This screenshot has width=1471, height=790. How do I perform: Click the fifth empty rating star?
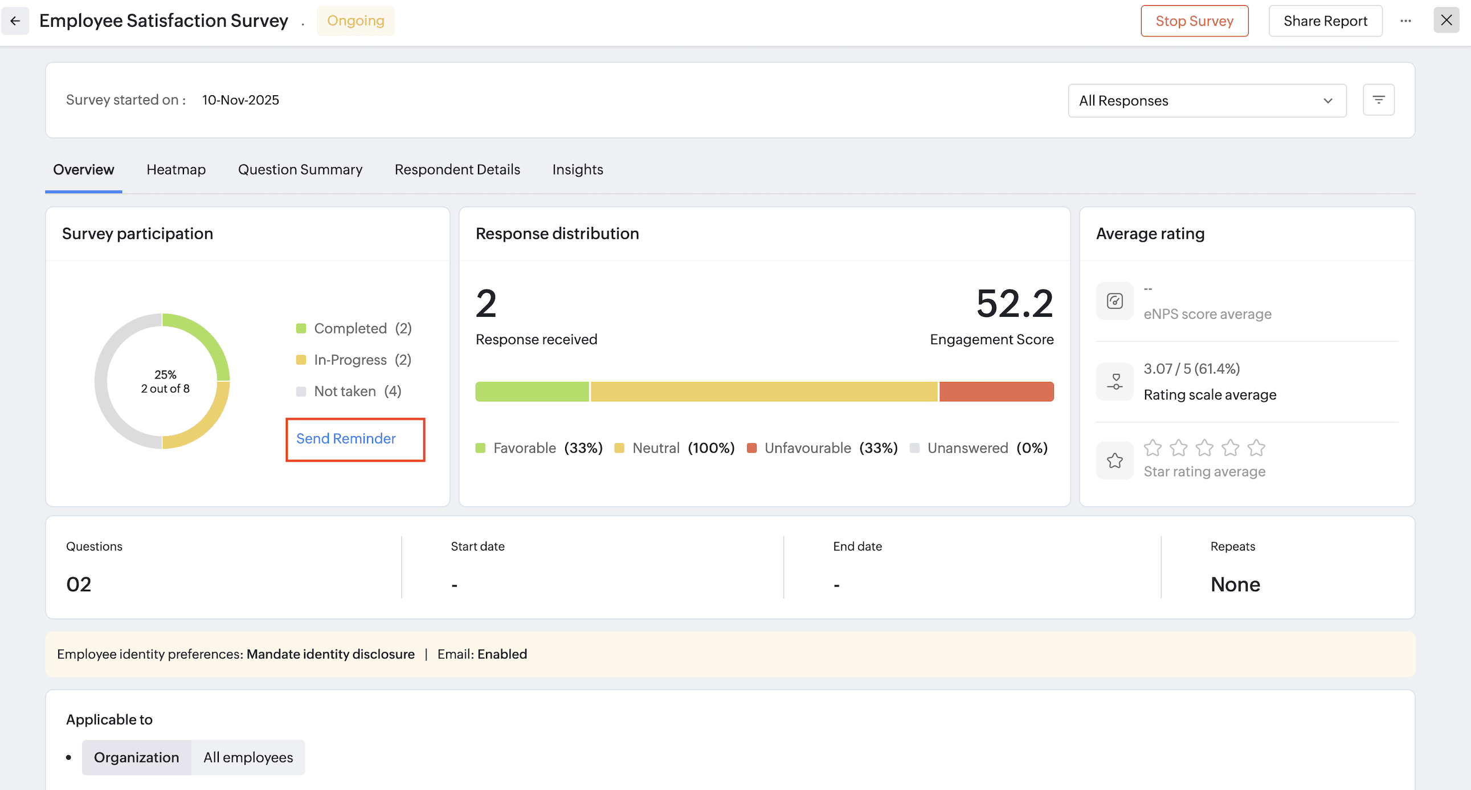[1256, 448]
